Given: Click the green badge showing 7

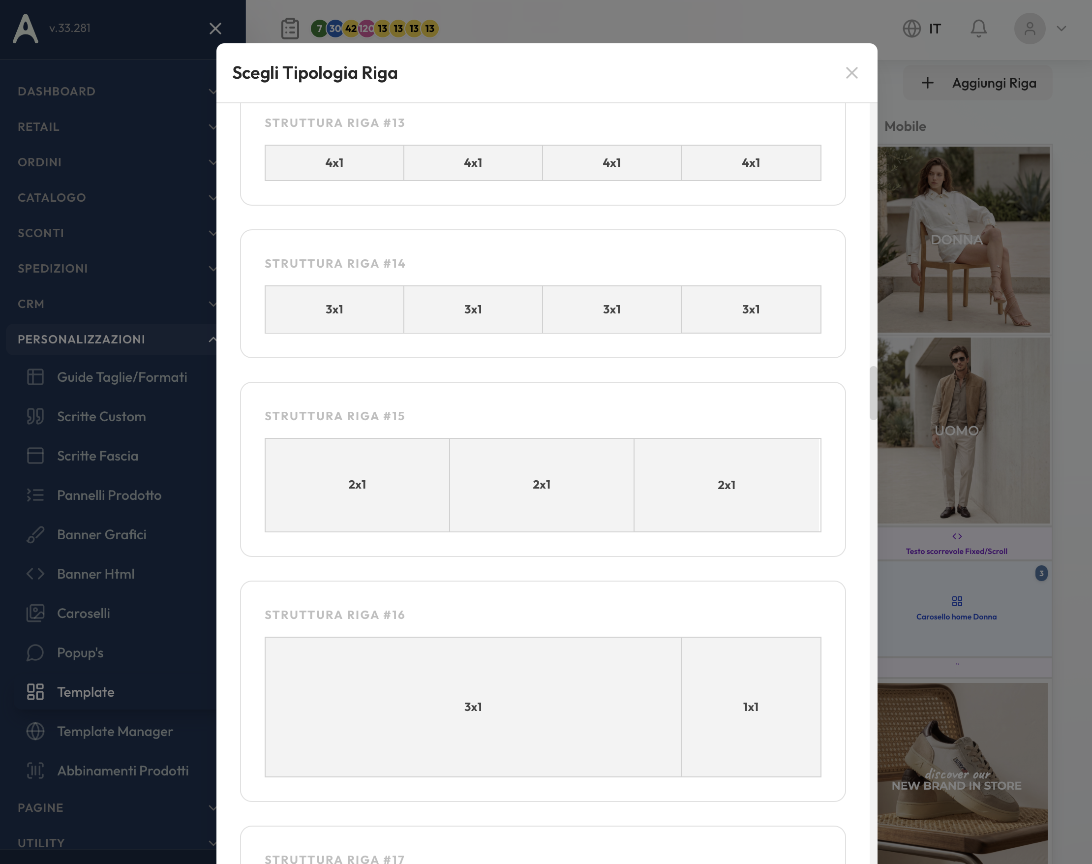Looking at the screenshot, I should [319, 29].
